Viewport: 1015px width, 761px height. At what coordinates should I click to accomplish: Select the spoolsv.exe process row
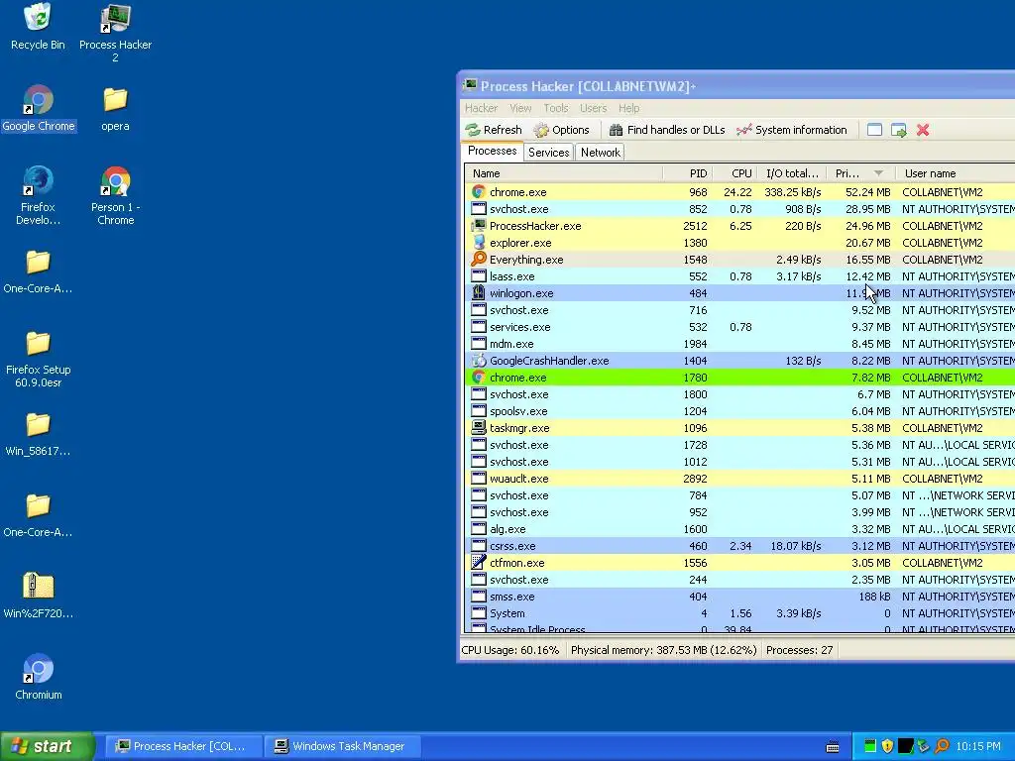739,411
